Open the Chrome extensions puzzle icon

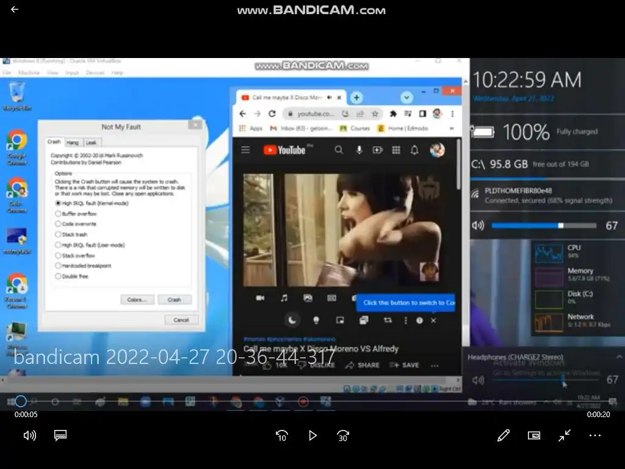393,114
